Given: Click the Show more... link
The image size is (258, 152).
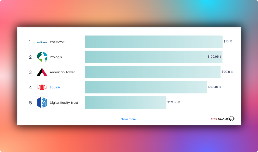Looking at the screenshot, I should tap(129, 119).
